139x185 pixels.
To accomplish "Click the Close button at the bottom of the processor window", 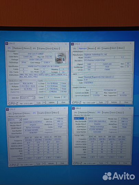I will (63, 102).
